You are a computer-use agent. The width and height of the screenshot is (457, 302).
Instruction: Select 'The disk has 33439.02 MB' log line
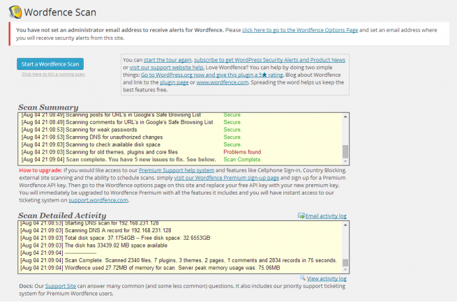coord(94,246)
